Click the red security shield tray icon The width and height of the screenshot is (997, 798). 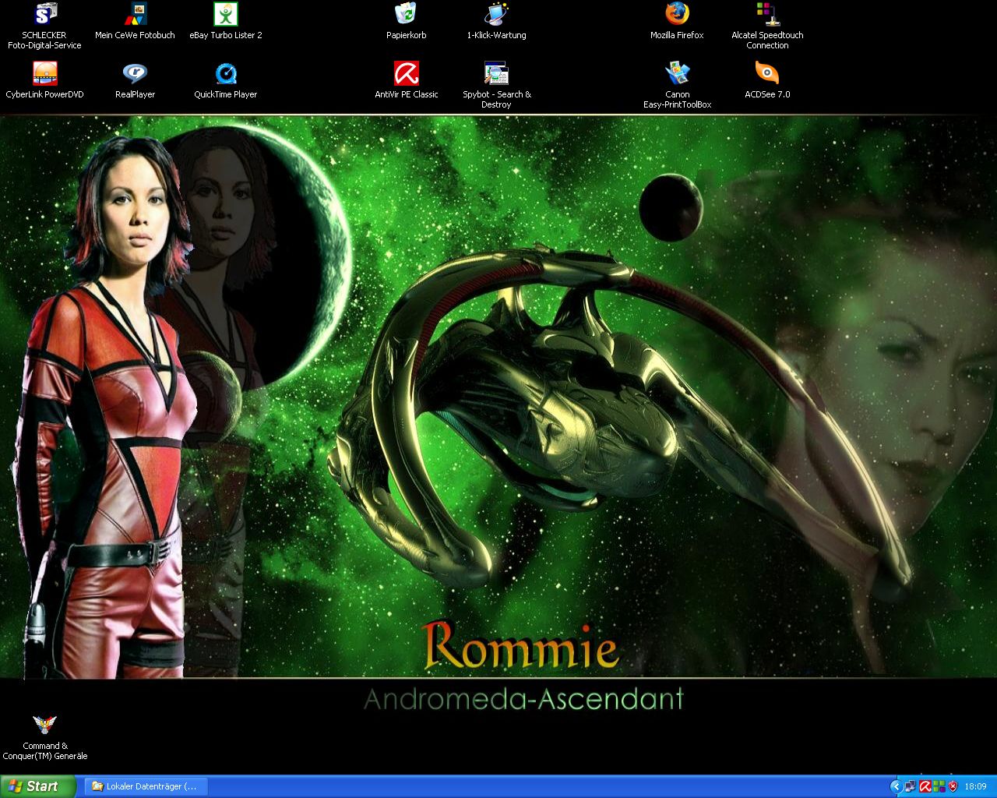pos(953,786)
